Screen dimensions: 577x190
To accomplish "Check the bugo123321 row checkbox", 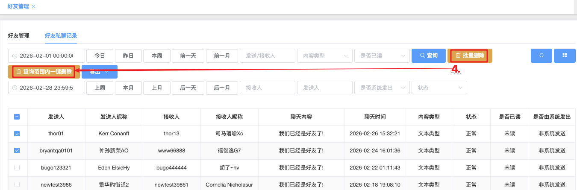I will point(17,168).
